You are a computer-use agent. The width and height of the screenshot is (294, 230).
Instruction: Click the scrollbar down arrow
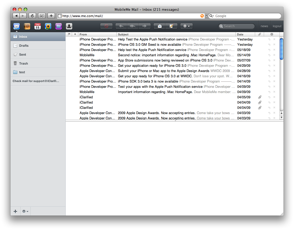point(281,117)
